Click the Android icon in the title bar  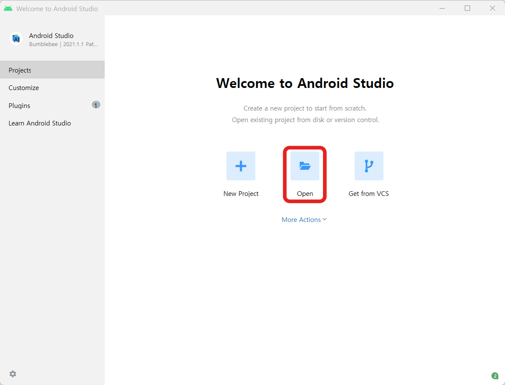(8, 9)
